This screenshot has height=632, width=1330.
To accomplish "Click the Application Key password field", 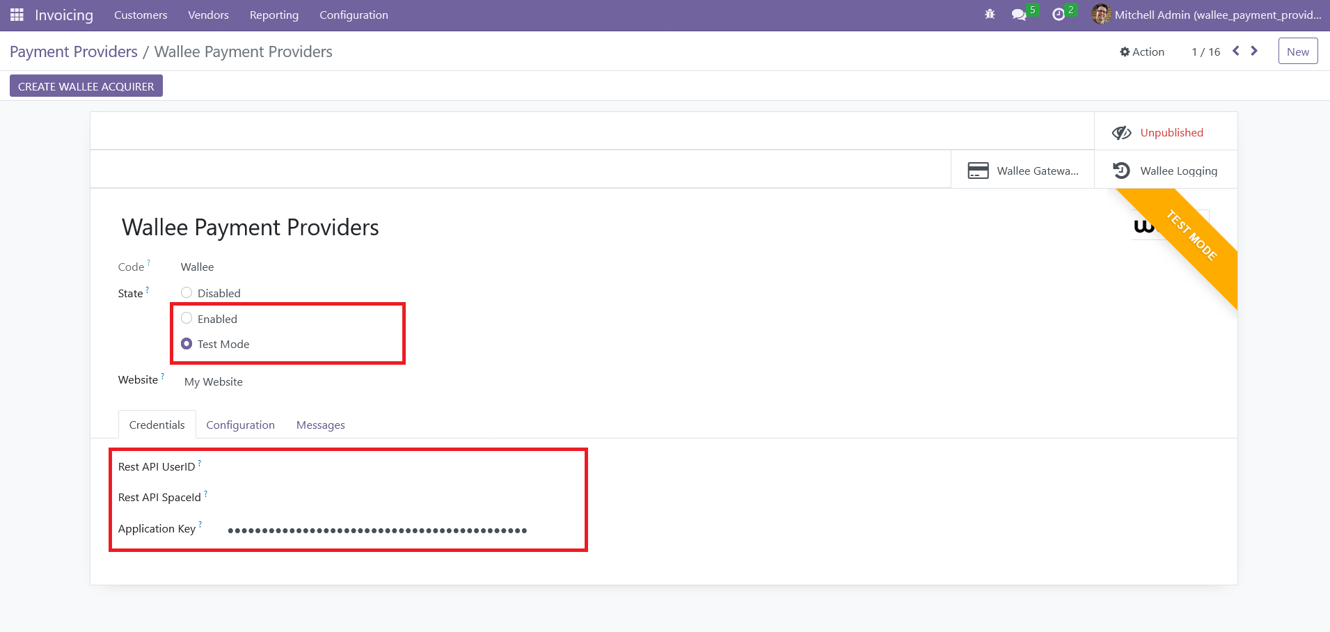I will (x=377, y=530).
